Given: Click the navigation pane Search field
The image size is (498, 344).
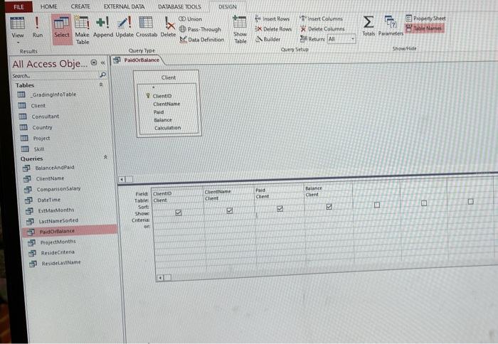Looking at the screenshot, I should 55,76.
